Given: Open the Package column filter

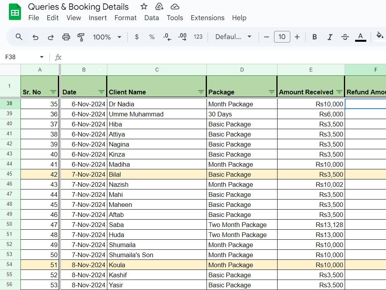Looking at the screenshot, I should click(271, 92).
